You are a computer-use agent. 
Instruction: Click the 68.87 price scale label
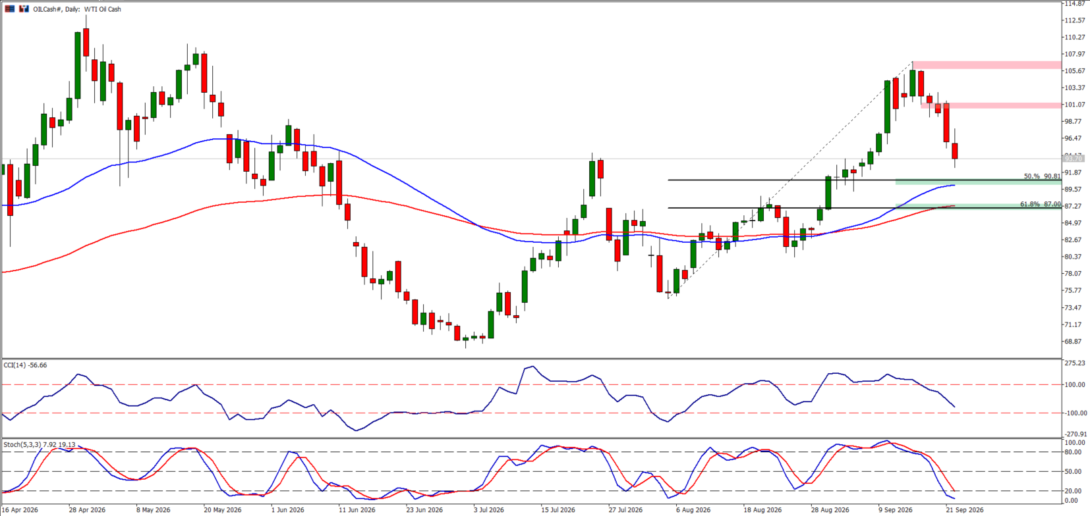point(1074,342)
